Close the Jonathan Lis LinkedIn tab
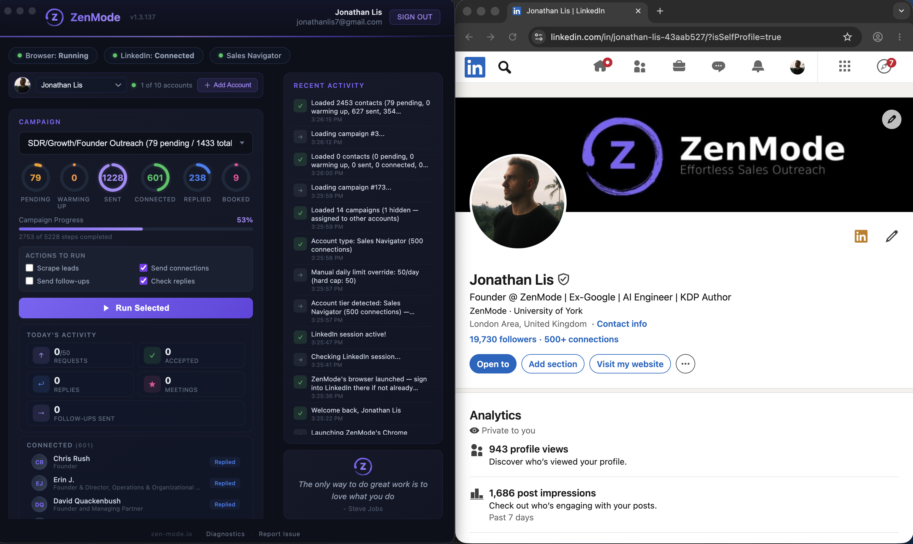913x544 pixels. pos(638,11)
